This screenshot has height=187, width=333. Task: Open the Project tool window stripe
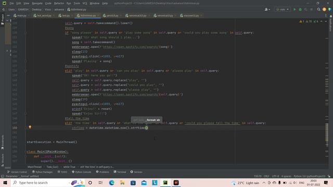(3, 20)
